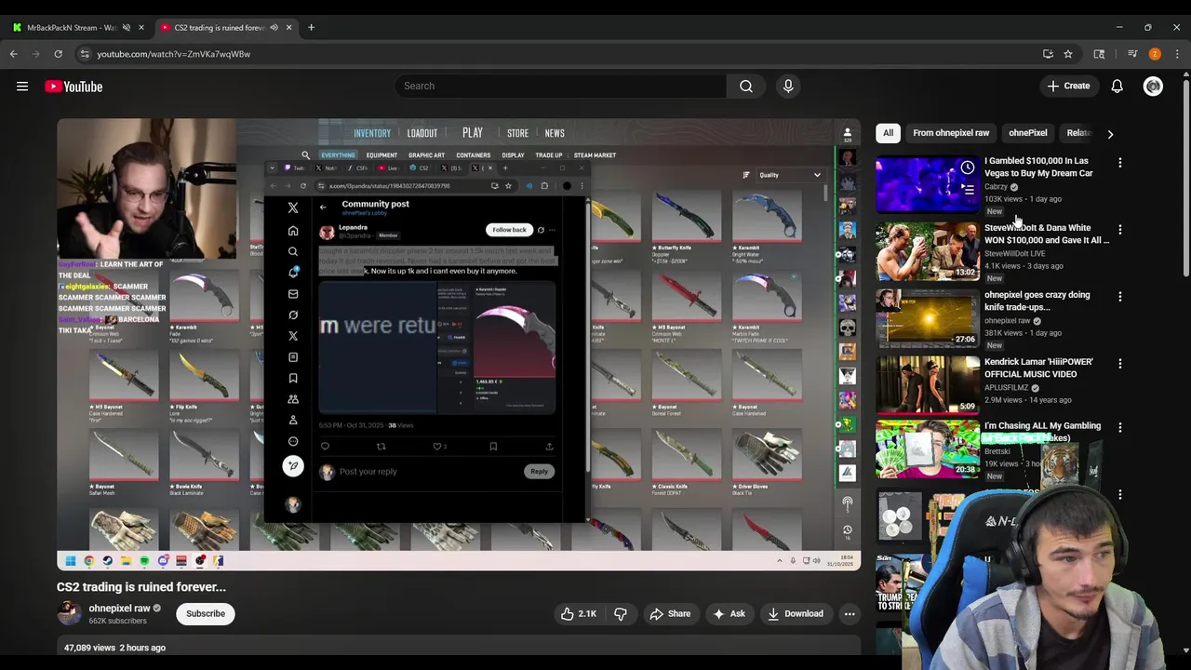Image resolution: width=1191 pixels, height=670 pixels.
Task: Click the video title CS2 trading is ruined forever
Action: point(141,586)
